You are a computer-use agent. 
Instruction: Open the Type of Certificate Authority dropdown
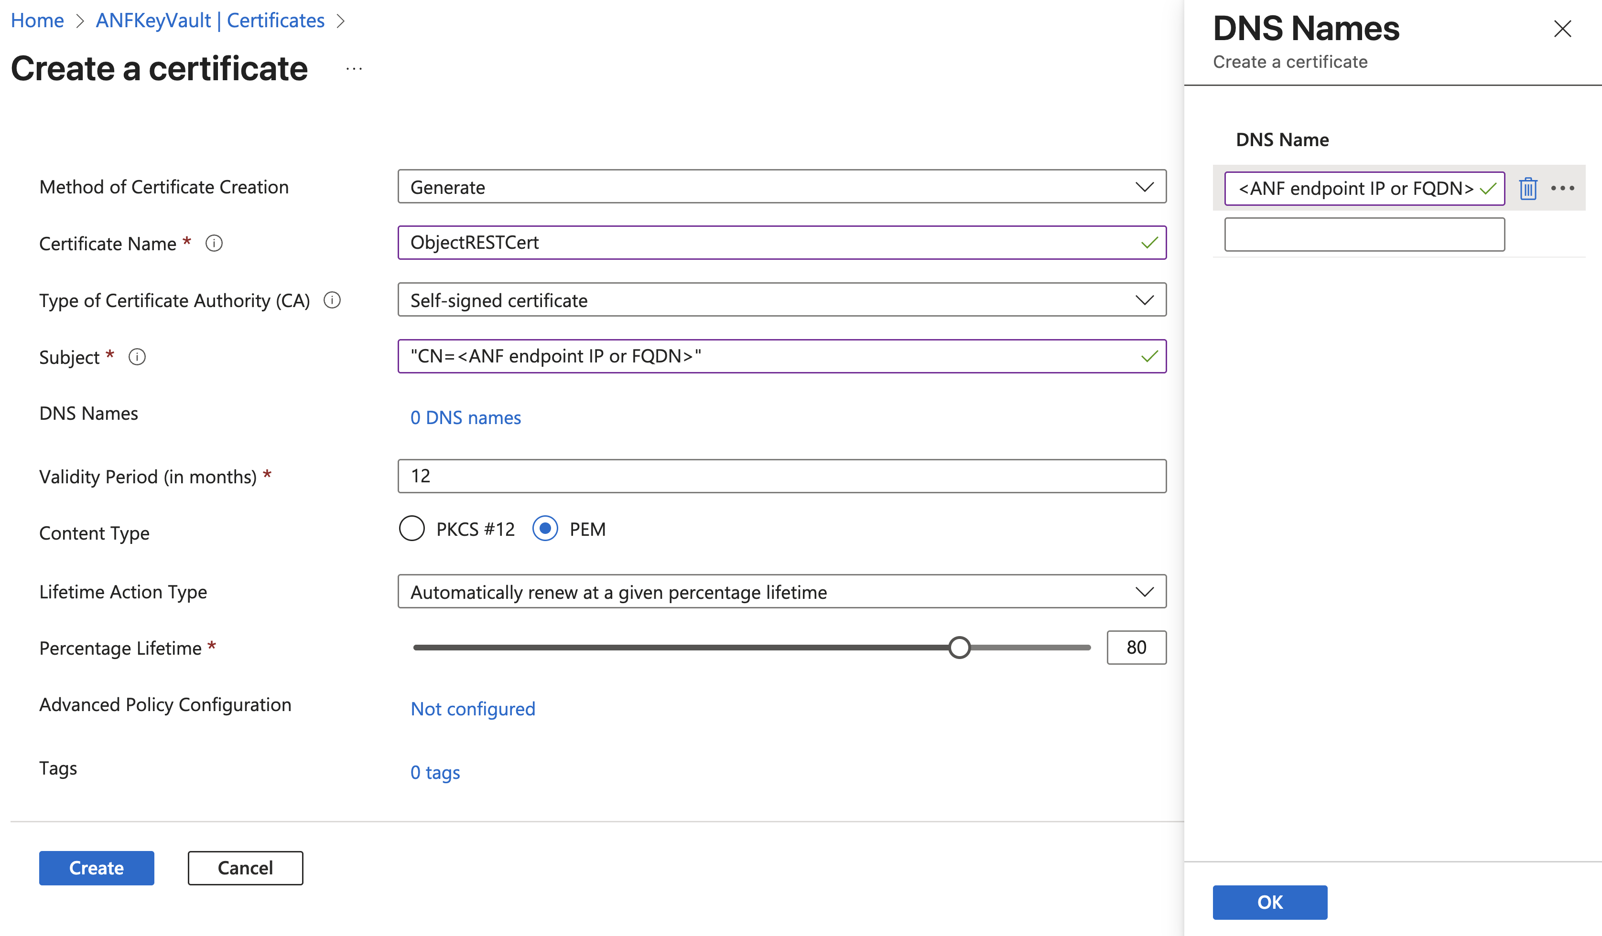[x=781, y=300]
